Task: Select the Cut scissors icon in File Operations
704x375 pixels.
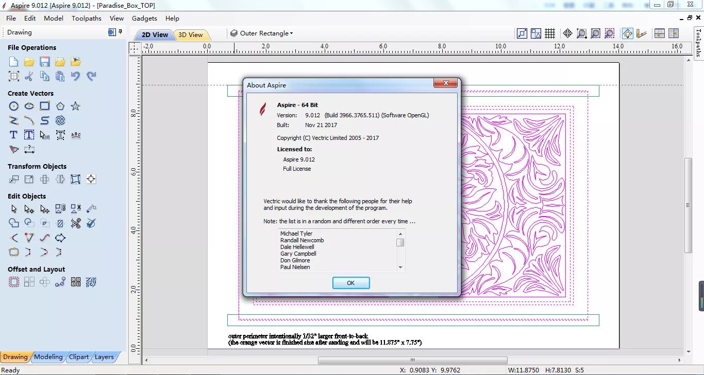Action: pyautogui.click(x=29, y=76)
